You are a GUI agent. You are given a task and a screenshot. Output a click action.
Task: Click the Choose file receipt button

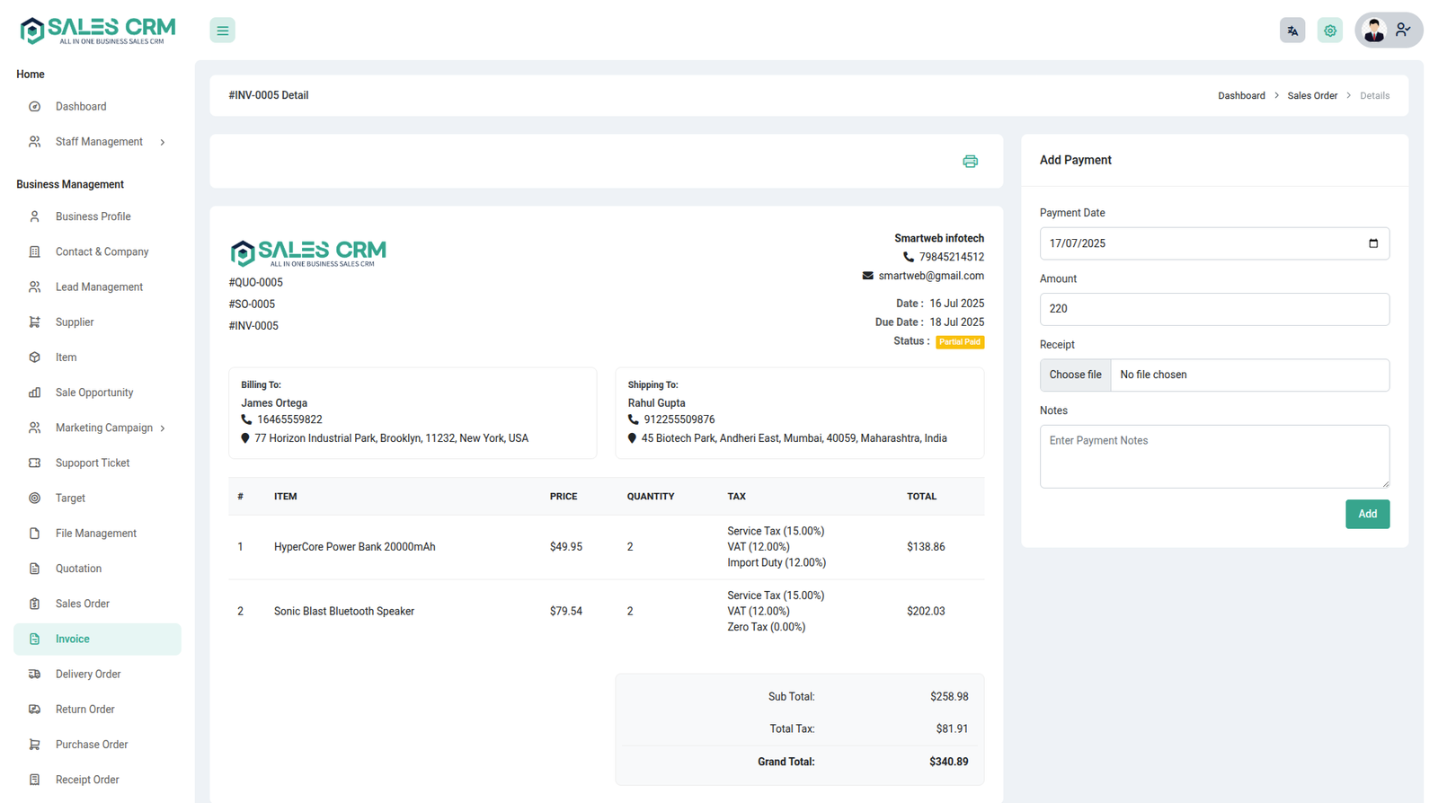tap(1075, 375)
